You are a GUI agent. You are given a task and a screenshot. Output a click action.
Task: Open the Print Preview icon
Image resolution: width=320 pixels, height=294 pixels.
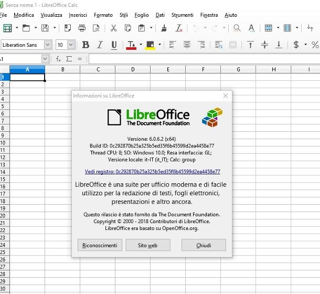point(96,28)
